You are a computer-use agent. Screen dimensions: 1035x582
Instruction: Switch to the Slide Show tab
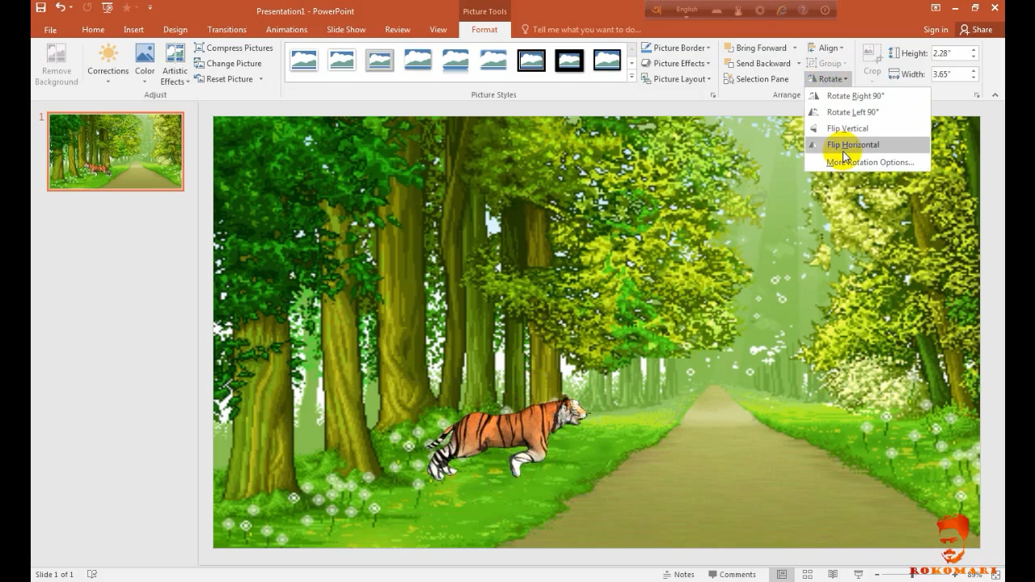pyautogui.click(x=346, y=30)
